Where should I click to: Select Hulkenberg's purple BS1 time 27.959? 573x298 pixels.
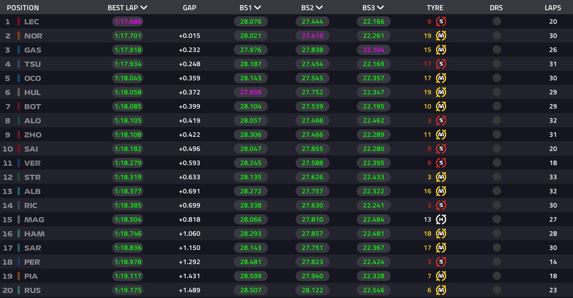click(x=251, y=92)
